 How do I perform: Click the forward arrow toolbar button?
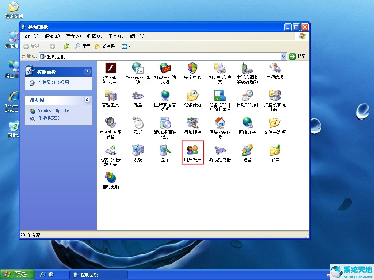click(53, 46)
